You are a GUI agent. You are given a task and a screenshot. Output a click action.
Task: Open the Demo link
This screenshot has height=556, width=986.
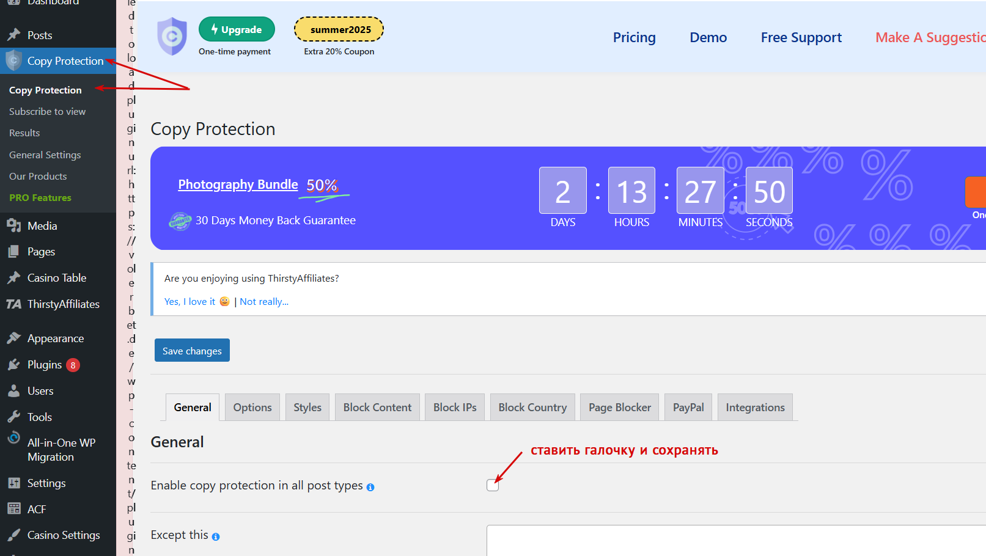708,37
